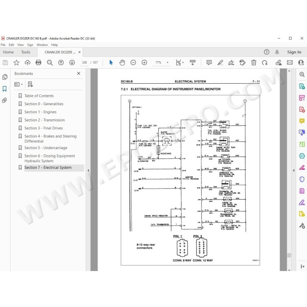Switch to the Tools tab
The width and height of the screenshot is (307, 307).
pos(25,52)
